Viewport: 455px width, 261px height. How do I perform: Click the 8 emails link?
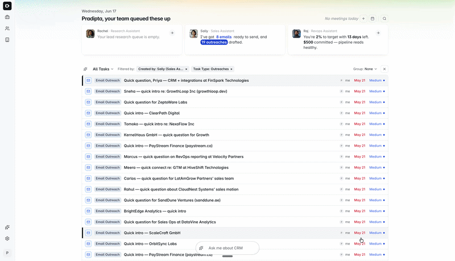224,37
